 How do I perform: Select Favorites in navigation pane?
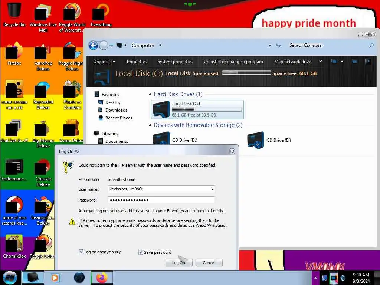(107, 95)
